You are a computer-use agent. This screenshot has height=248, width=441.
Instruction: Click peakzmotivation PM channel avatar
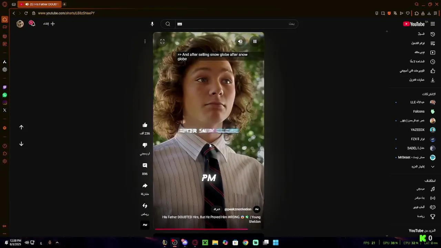[x=257, y=209]
